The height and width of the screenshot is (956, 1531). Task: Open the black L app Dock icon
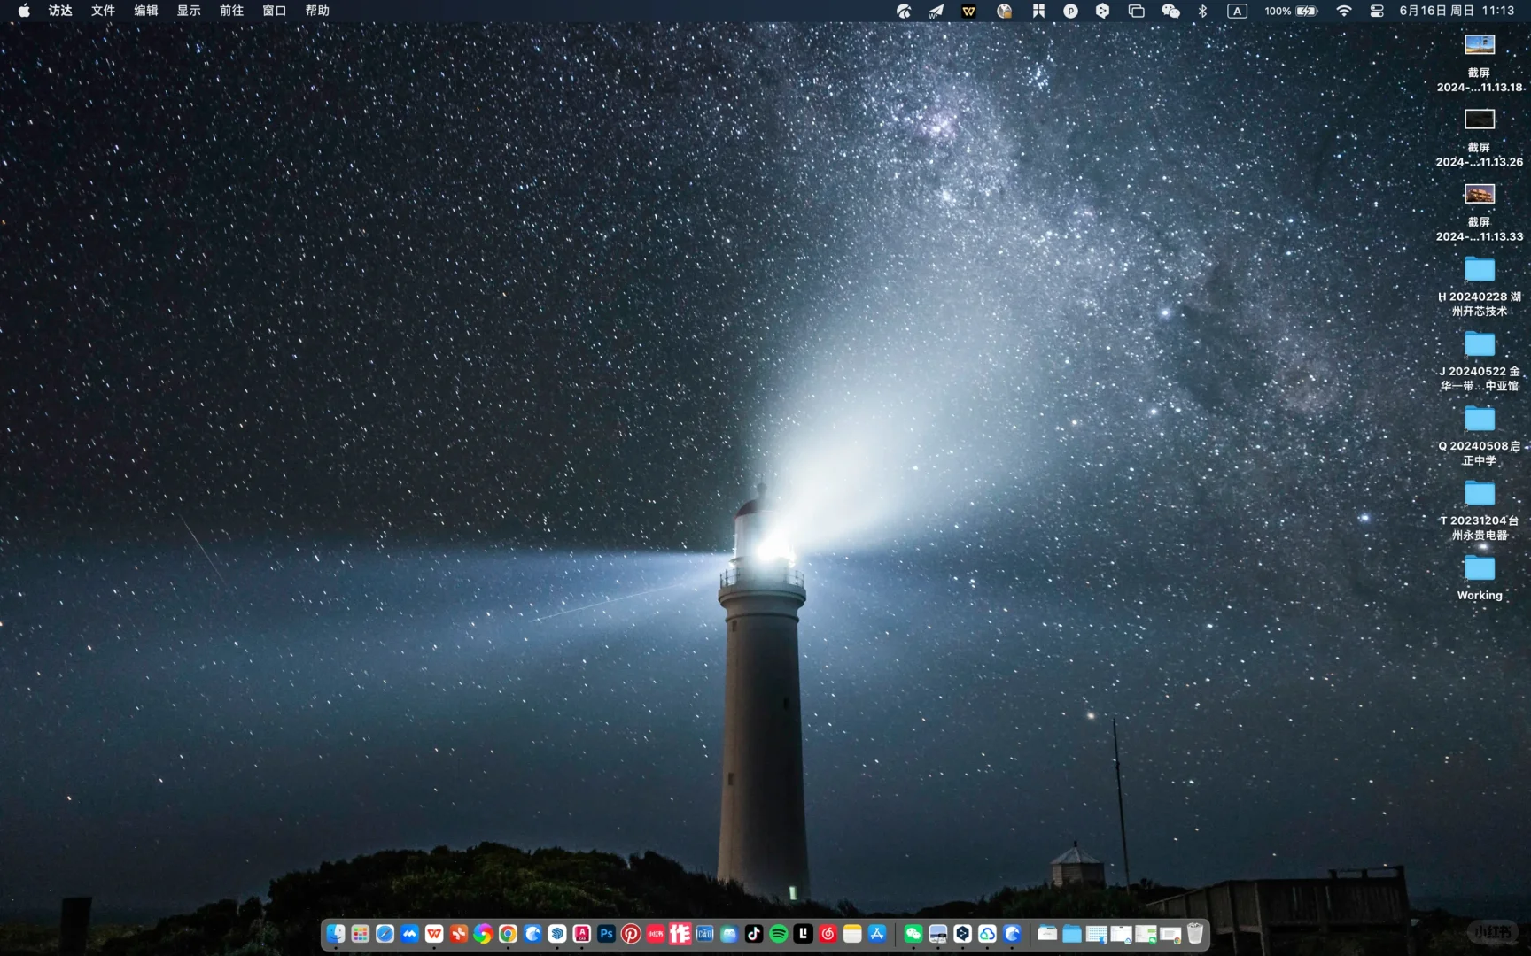[803, 933]
